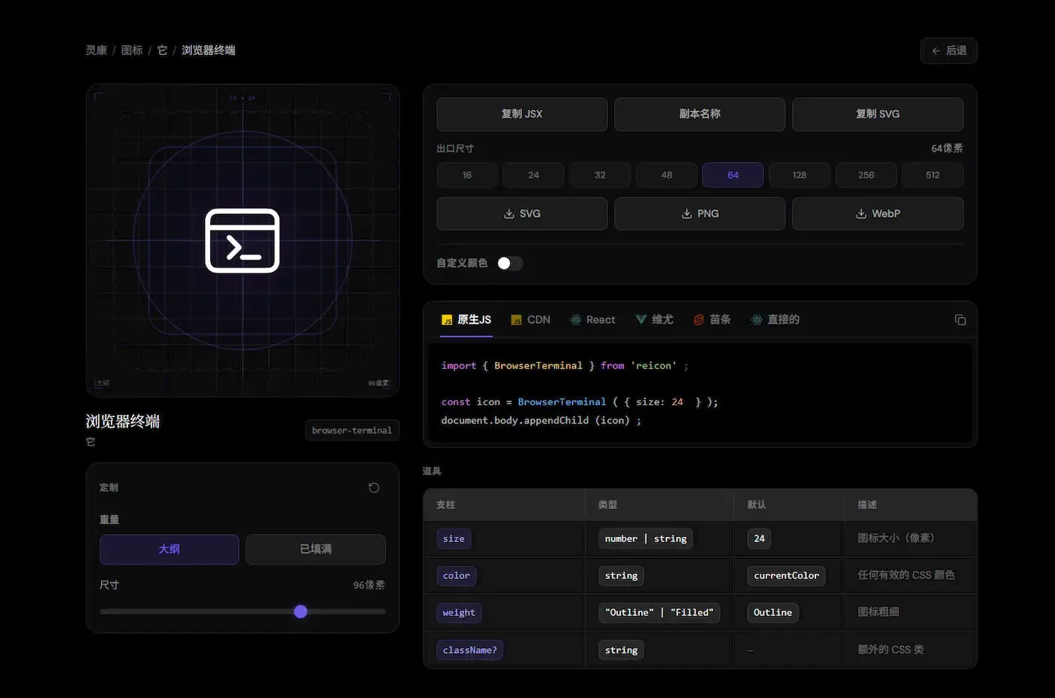The image size is (1055, 698).
Task: Click the 尺寸 size slider handle
Action: [301, 611]
